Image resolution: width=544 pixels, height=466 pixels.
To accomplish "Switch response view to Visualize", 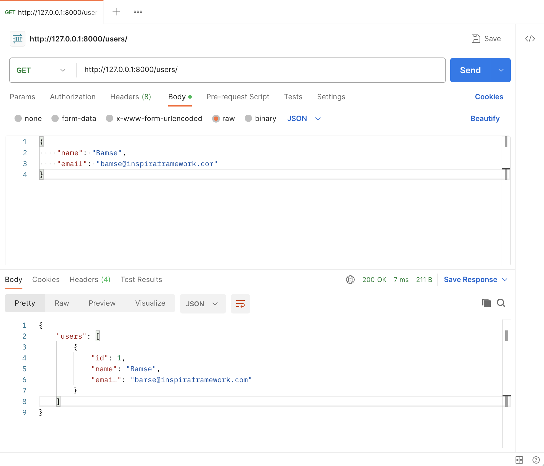I will point(150,303).
